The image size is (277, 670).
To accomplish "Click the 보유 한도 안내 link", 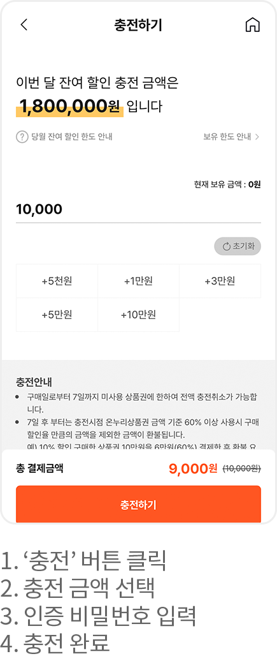I will click(x=227, y=137).
